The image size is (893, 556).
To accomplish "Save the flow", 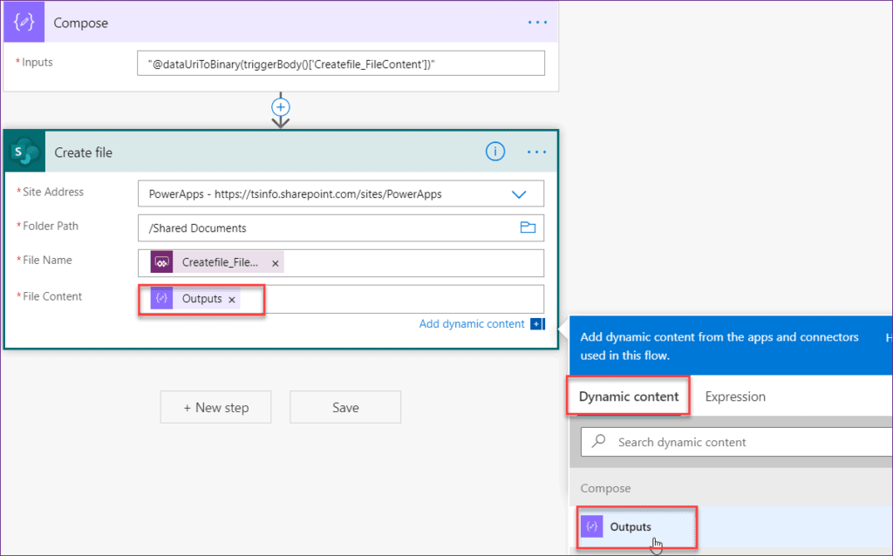I will (x=345, y=408).
